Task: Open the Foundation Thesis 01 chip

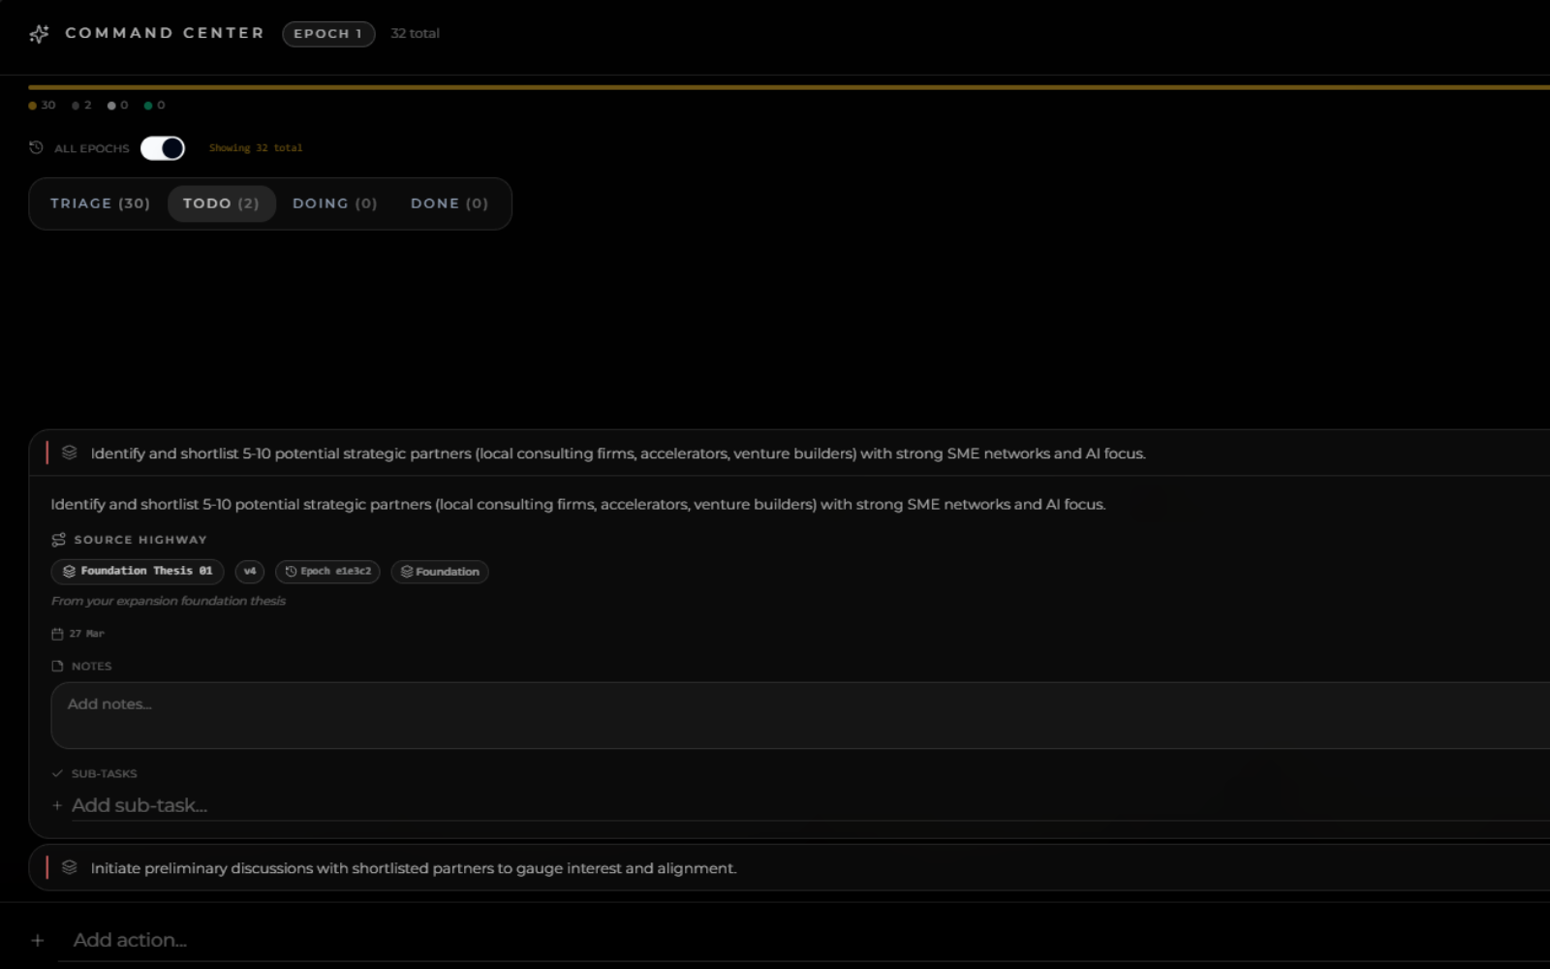Action: (x=138, y=572)
